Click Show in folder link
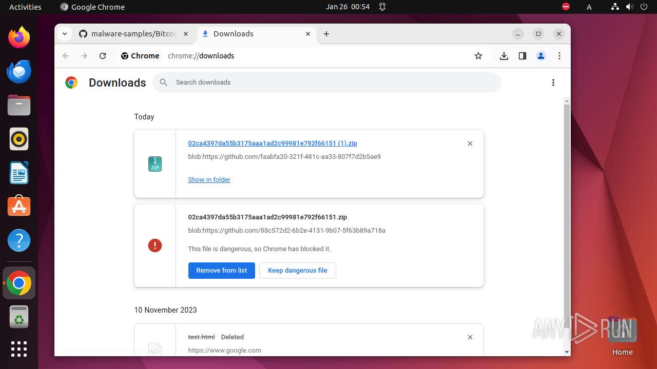This screenshot has width=657, height=369. tap(209, 179)
